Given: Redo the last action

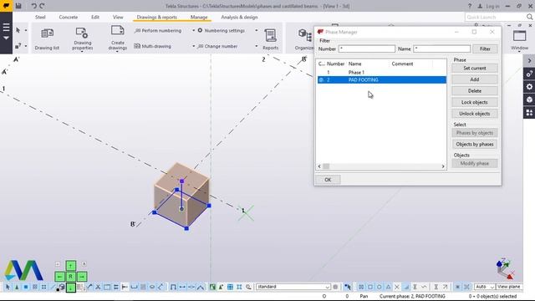Looking at the screenshot, I should point(42,6).
